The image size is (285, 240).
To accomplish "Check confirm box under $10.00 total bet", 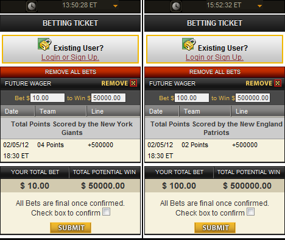I will point(107,212).
